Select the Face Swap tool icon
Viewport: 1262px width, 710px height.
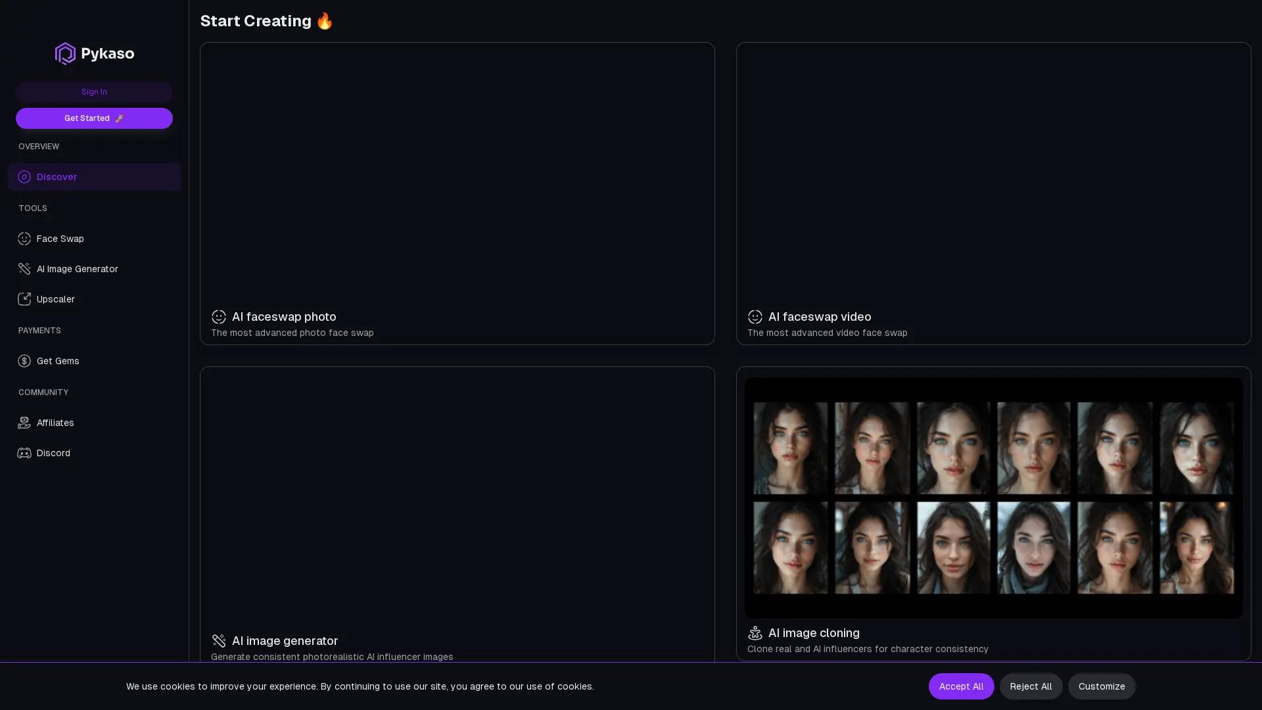coord(24,239)
